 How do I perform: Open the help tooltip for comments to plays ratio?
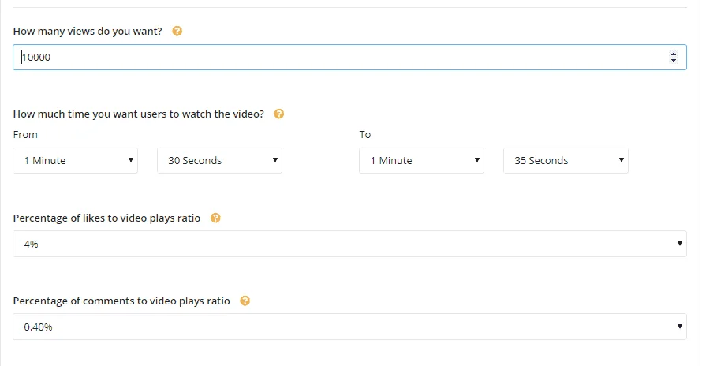[245, 301]
